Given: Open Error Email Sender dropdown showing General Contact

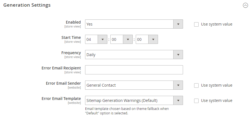Looking at the screenshot, I should pos(134,85).
